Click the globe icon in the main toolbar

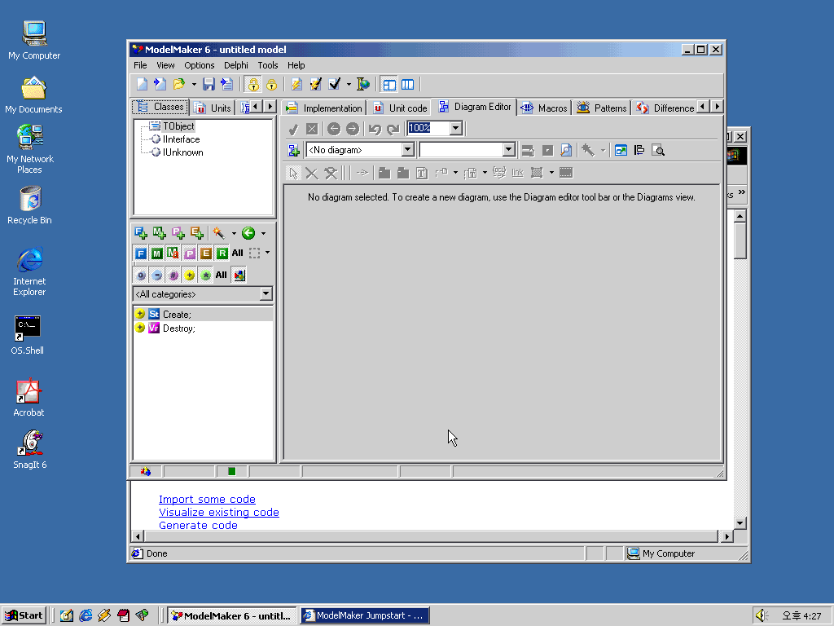point(363,84)
